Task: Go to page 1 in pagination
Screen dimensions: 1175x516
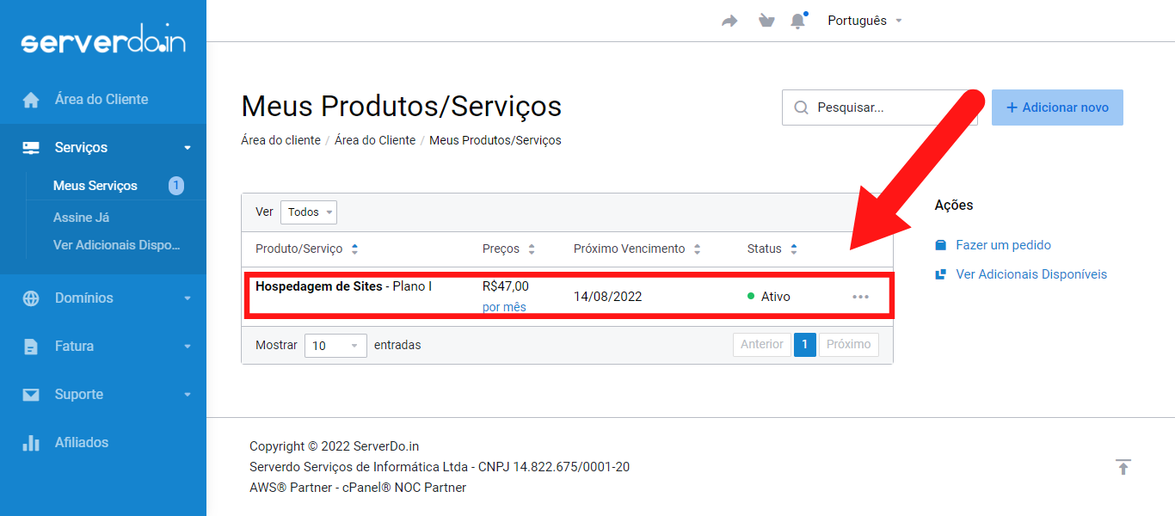Action: 804,345
